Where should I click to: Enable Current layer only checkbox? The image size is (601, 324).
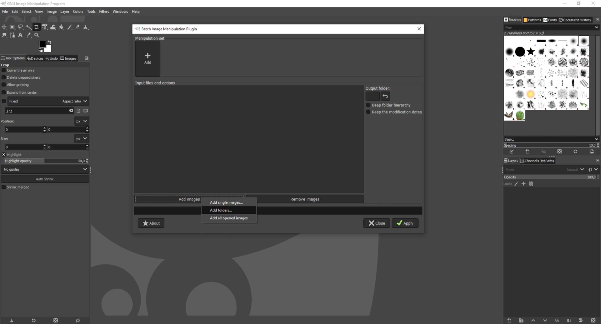[4, 70]
